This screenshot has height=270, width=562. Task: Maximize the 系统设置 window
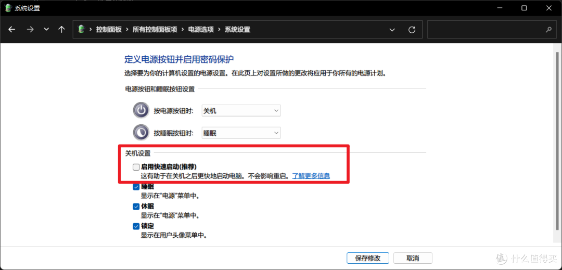[523, 8]
